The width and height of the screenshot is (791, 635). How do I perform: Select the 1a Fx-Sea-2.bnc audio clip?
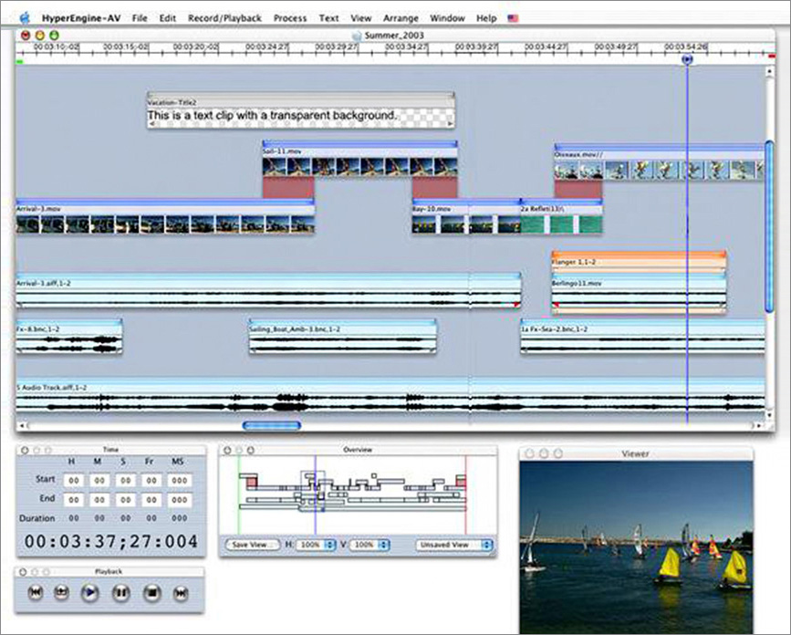pyautogui.click(x=642, y=336)
